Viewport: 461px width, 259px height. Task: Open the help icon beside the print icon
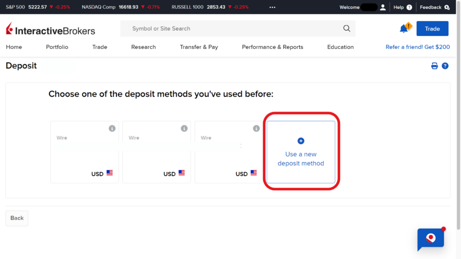445,66
